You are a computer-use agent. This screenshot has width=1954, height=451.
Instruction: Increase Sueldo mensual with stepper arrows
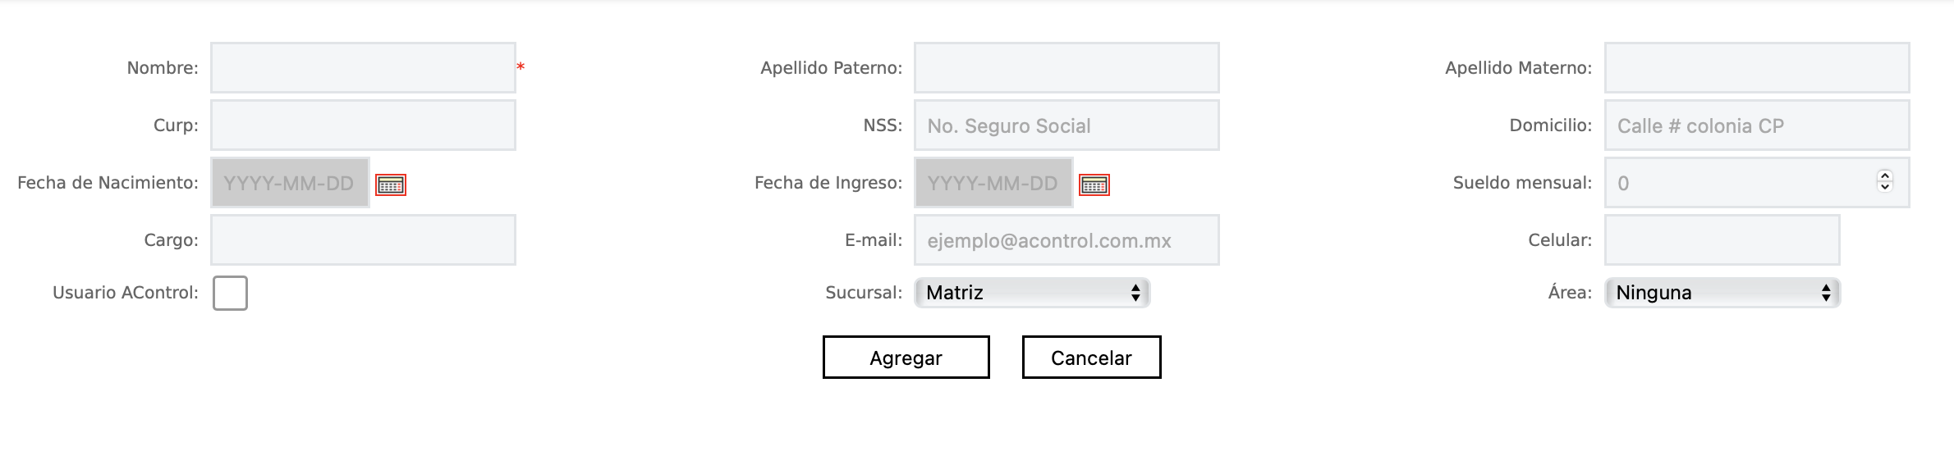1885,176
